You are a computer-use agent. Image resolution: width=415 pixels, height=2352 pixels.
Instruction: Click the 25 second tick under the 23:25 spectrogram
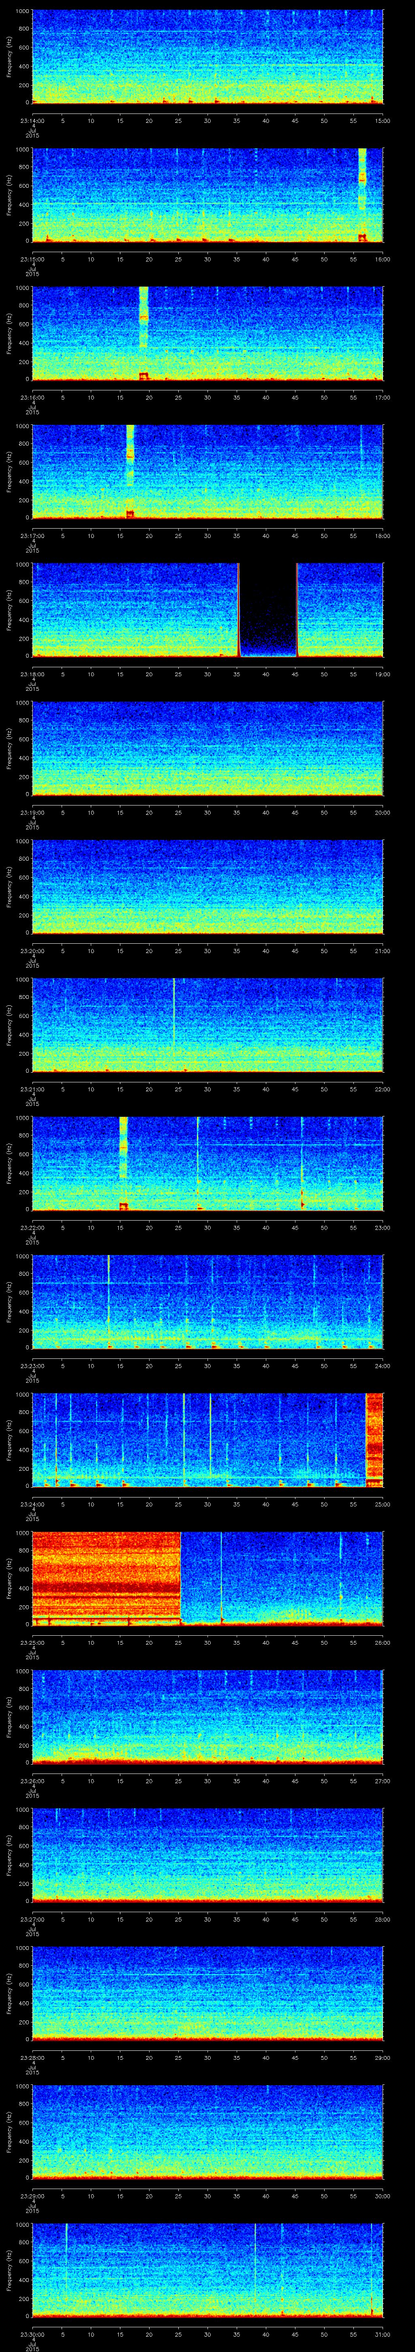pos(178,1643)
